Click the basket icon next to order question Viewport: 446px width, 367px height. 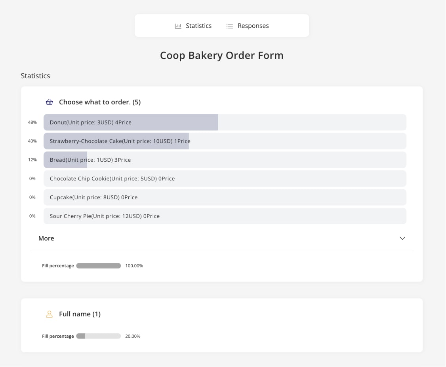tap(49, 102)
